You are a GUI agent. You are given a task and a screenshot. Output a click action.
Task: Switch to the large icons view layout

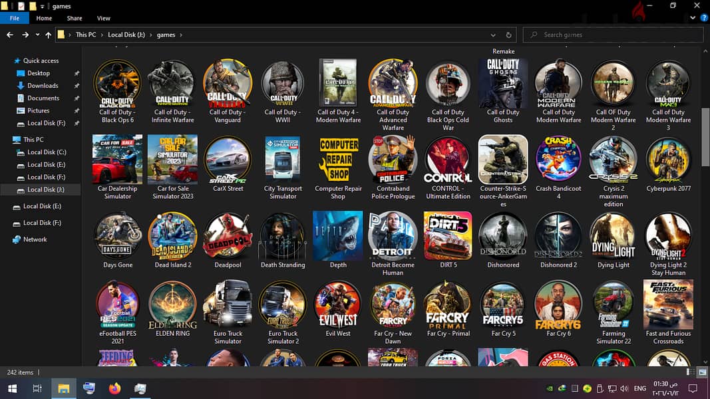(x=702, y=372)
